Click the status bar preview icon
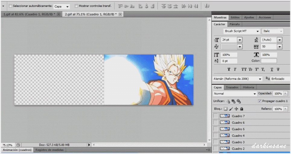Screen dimensions: 291x154 [x=18, y=145]
